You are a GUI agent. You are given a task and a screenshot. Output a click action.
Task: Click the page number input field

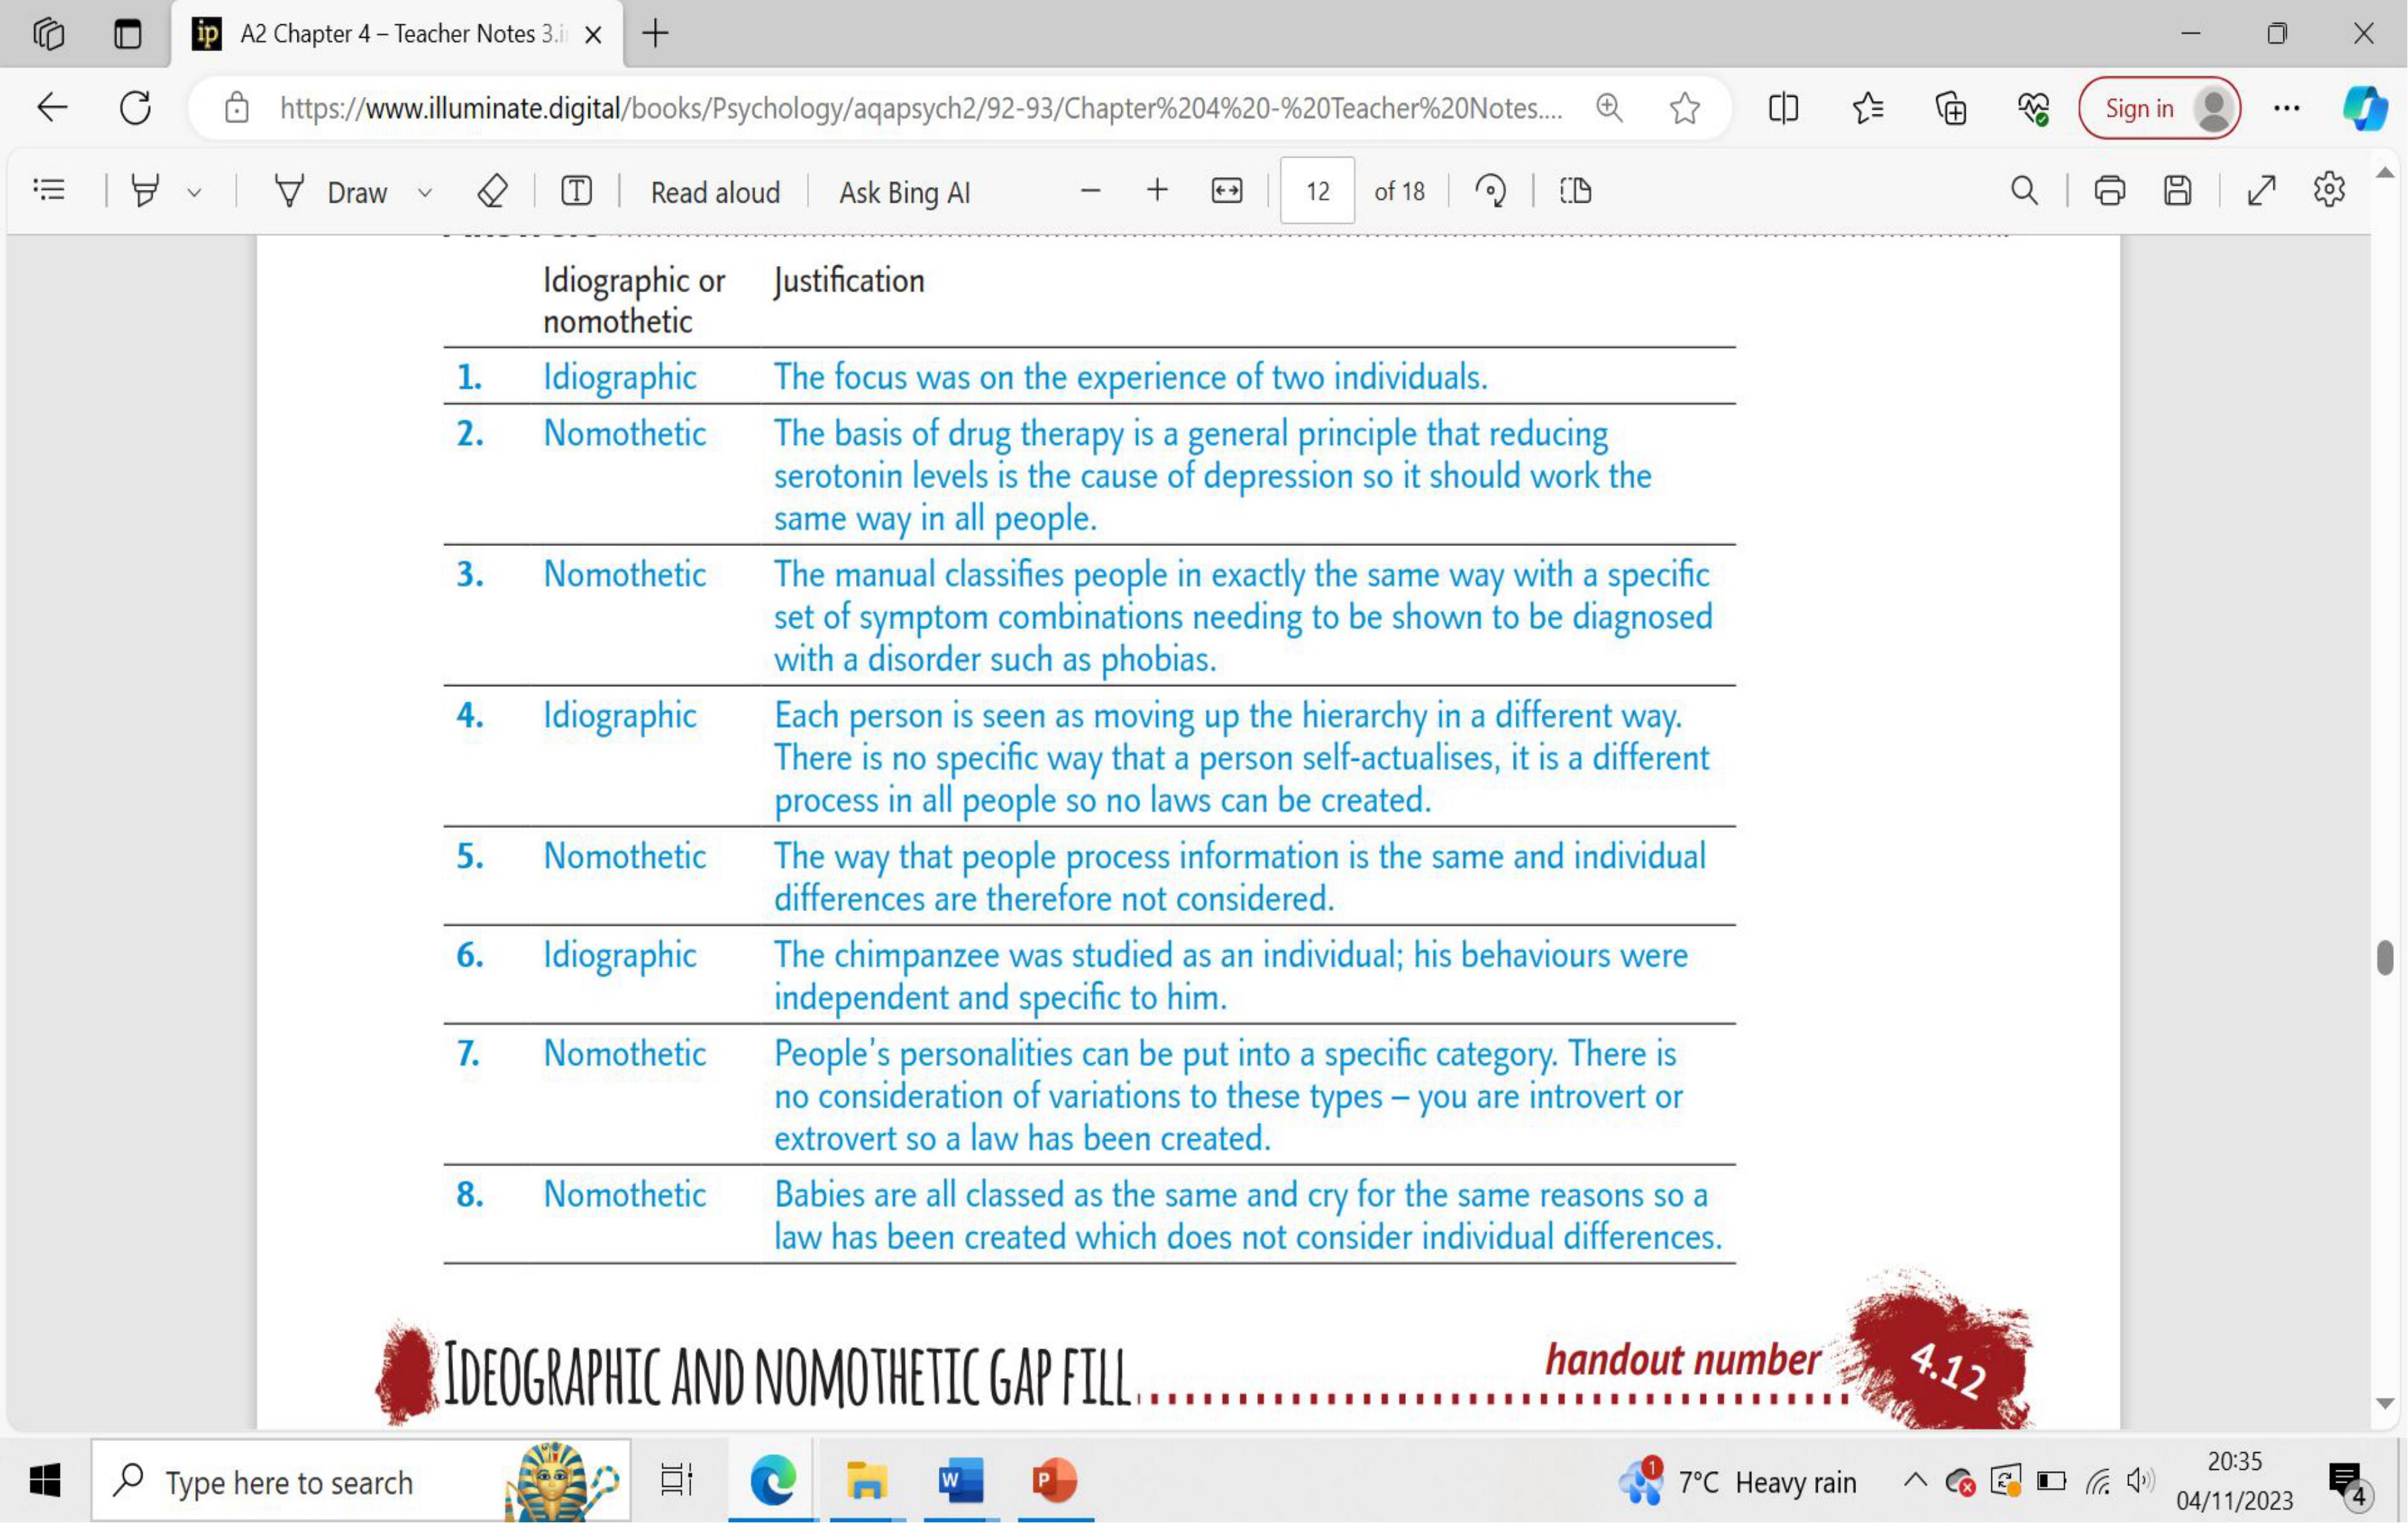[1317, 190]
